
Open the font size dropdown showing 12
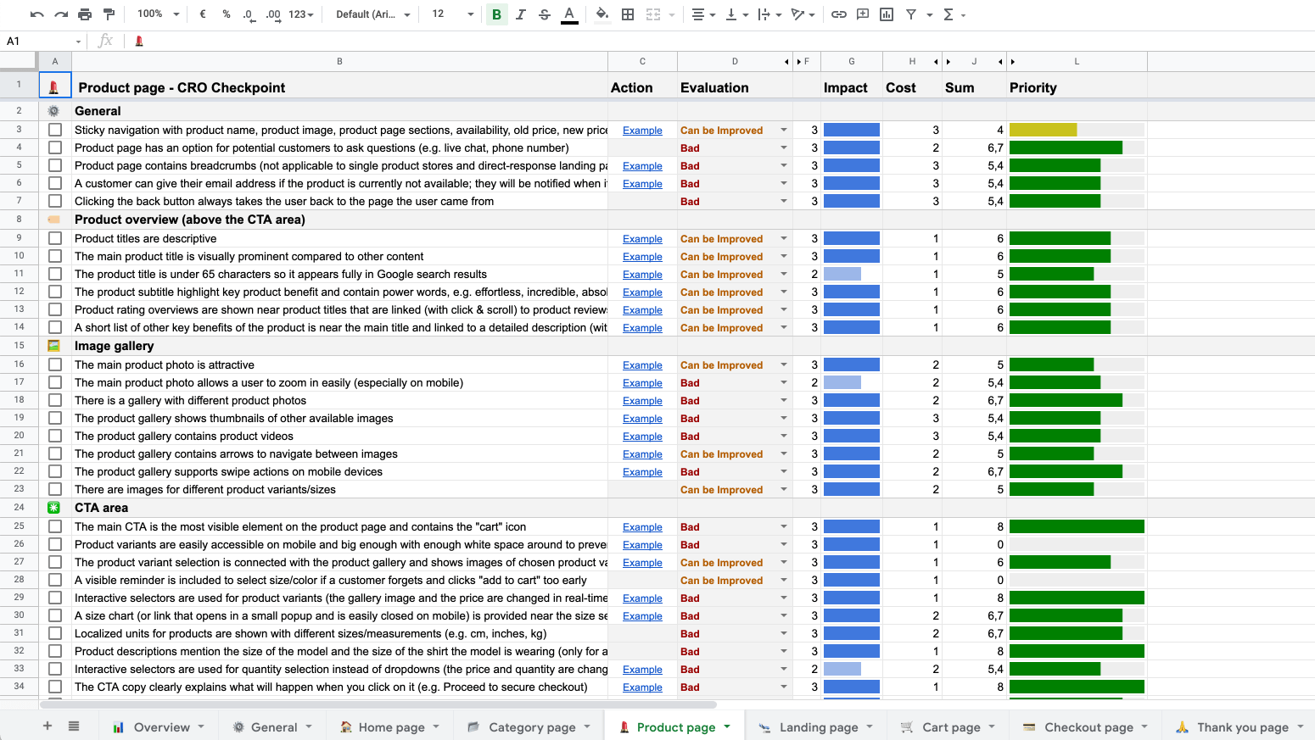pyautogui.click(x=452, y=14)
